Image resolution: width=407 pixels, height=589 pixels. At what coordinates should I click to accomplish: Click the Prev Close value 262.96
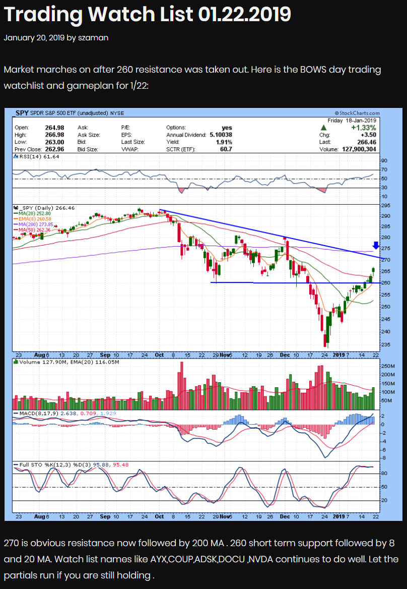54,149
